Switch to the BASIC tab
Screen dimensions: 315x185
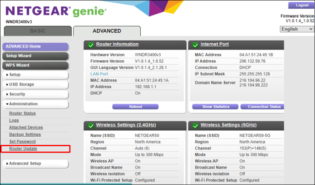tap(38, 31)
